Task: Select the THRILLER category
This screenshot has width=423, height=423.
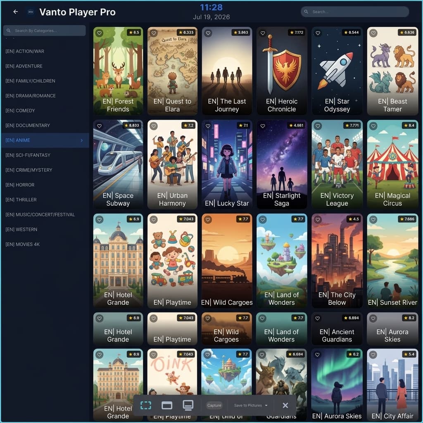Action: point(45,200)
